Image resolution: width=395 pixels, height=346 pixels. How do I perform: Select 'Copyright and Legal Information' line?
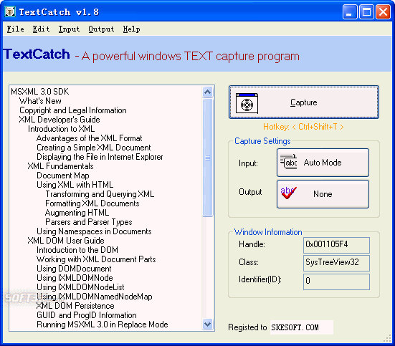73,110
